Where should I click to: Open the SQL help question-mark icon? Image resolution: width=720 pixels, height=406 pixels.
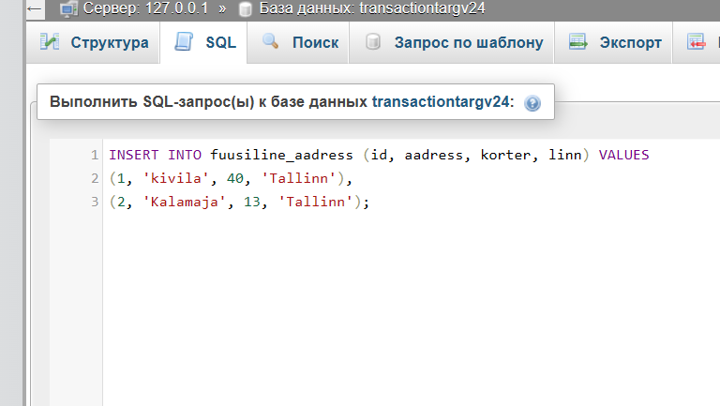coord(532,103)
